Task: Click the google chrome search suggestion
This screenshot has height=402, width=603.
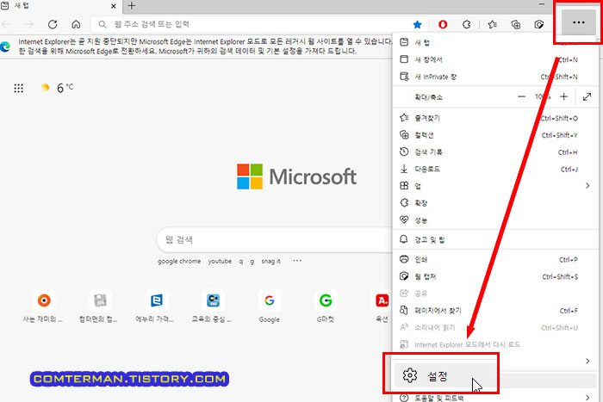Action: 179,262
